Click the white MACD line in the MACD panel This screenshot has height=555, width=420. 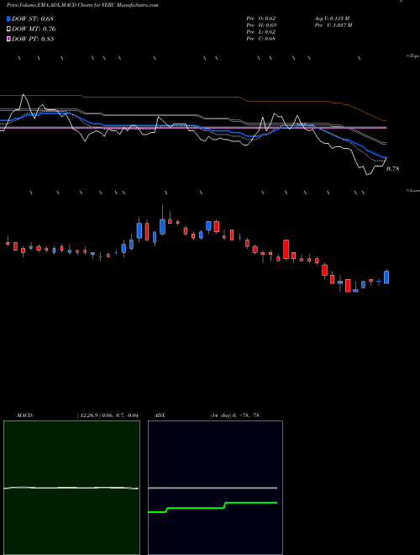click(x=71, y=488)
